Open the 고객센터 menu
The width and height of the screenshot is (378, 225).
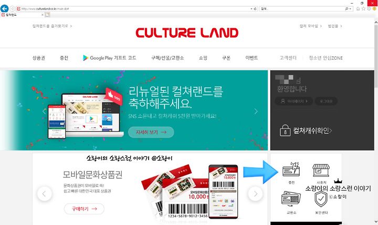point(288,58)
